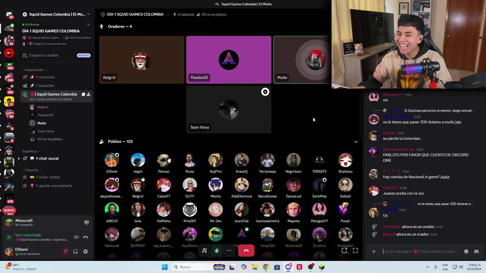Open the anuncios channel
The width and height of the screenshot is (486, 273).
click(56, 77)
